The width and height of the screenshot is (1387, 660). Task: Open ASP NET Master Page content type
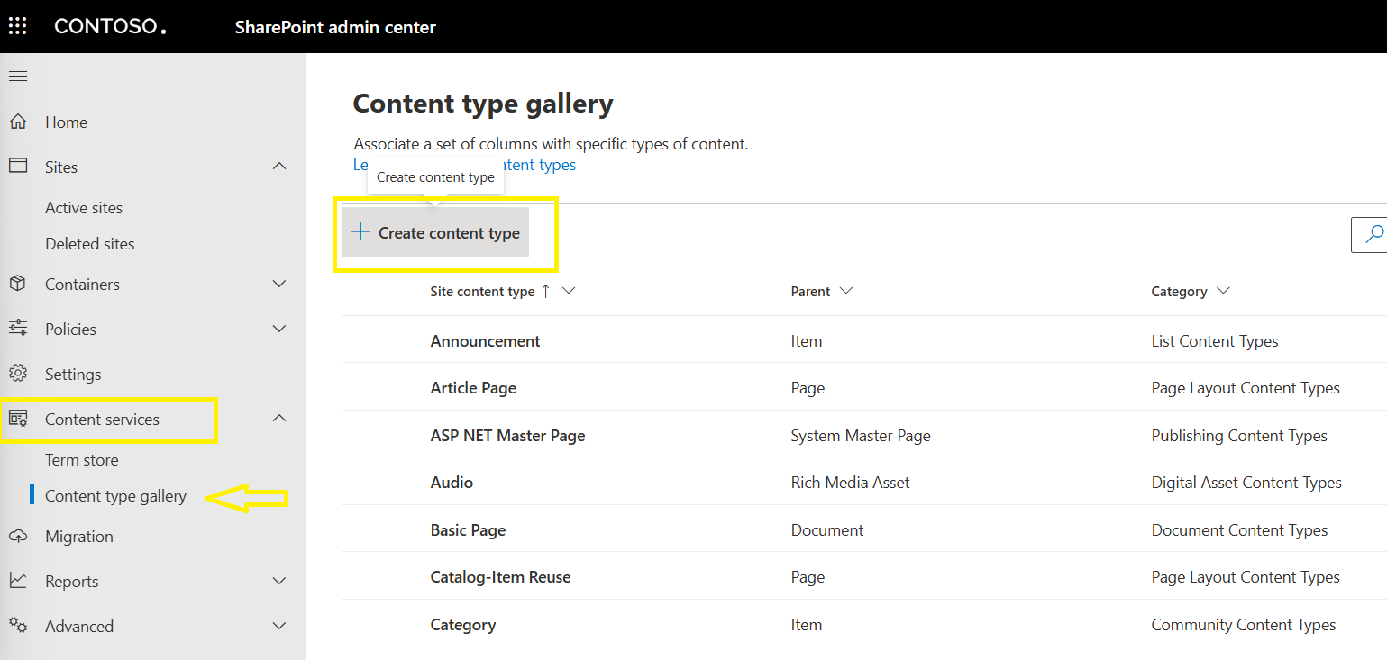point(508,436)
